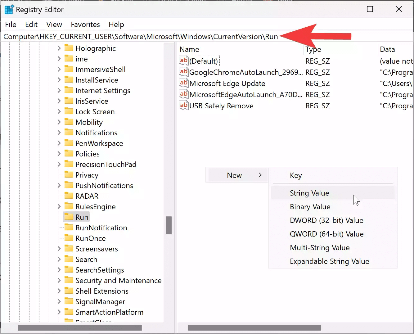Image resolution: width=414 pixels, height=334 pixels.
Task: Expand the Screensavers key
Action: click(59, 249)
